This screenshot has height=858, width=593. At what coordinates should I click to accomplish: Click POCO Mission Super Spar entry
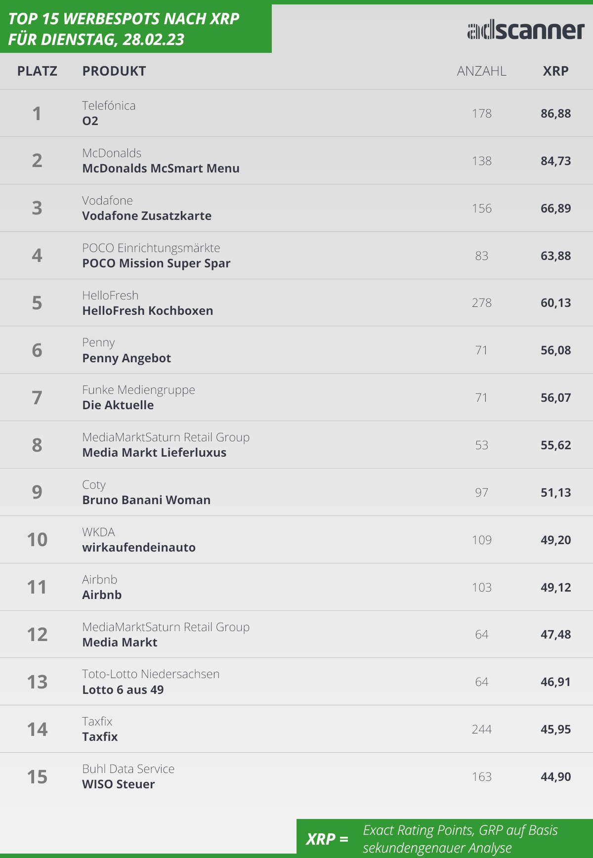[156, 263]
